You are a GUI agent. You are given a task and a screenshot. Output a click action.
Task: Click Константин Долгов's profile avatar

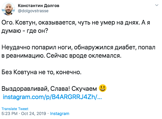pos(8,9)
